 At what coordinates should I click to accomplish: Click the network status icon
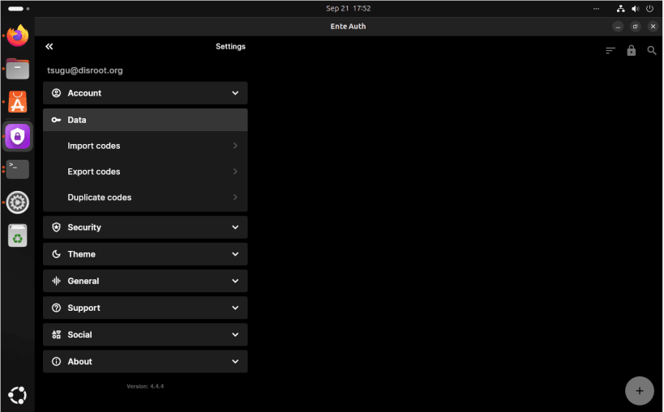coord(620,8)
